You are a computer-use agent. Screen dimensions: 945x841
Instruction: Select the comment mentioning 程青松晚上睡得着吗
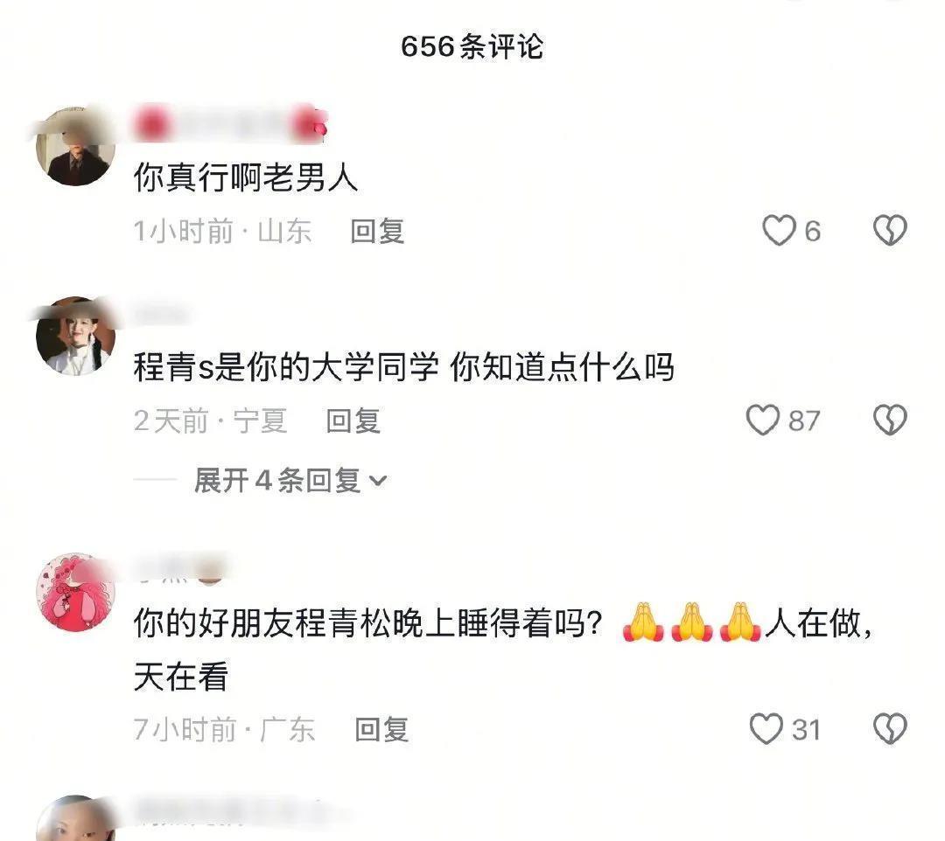click(x=503, y=650)
